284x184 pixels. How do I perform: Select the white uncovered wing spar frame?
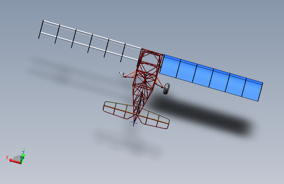click(x=90, y=41)
